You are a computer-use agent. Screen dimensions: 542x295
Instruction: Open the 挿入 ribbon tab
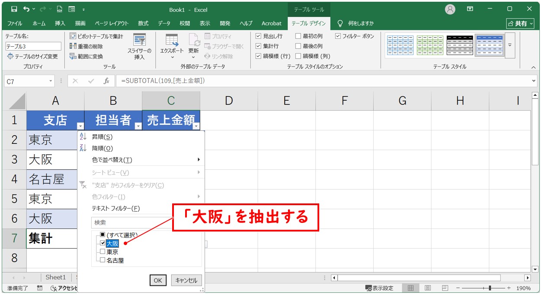point(60,23)
